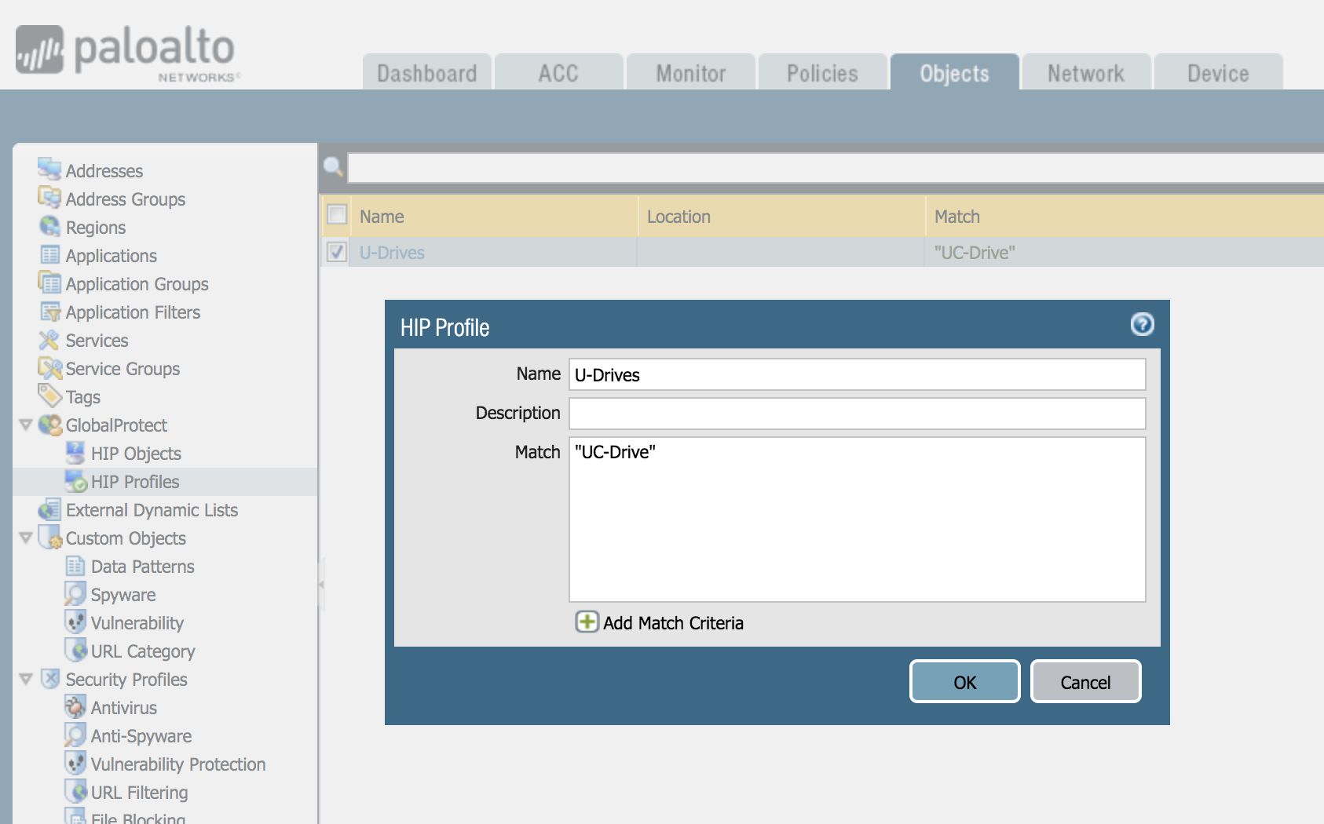Click the Custom Objects icon

50,538
